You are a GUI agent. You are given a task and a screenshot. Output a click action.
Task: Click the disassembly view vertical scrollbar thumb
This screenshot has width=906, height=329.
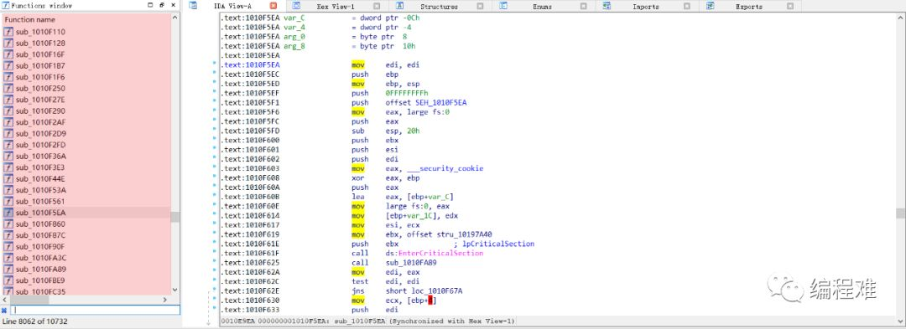(x=901, y=213)
